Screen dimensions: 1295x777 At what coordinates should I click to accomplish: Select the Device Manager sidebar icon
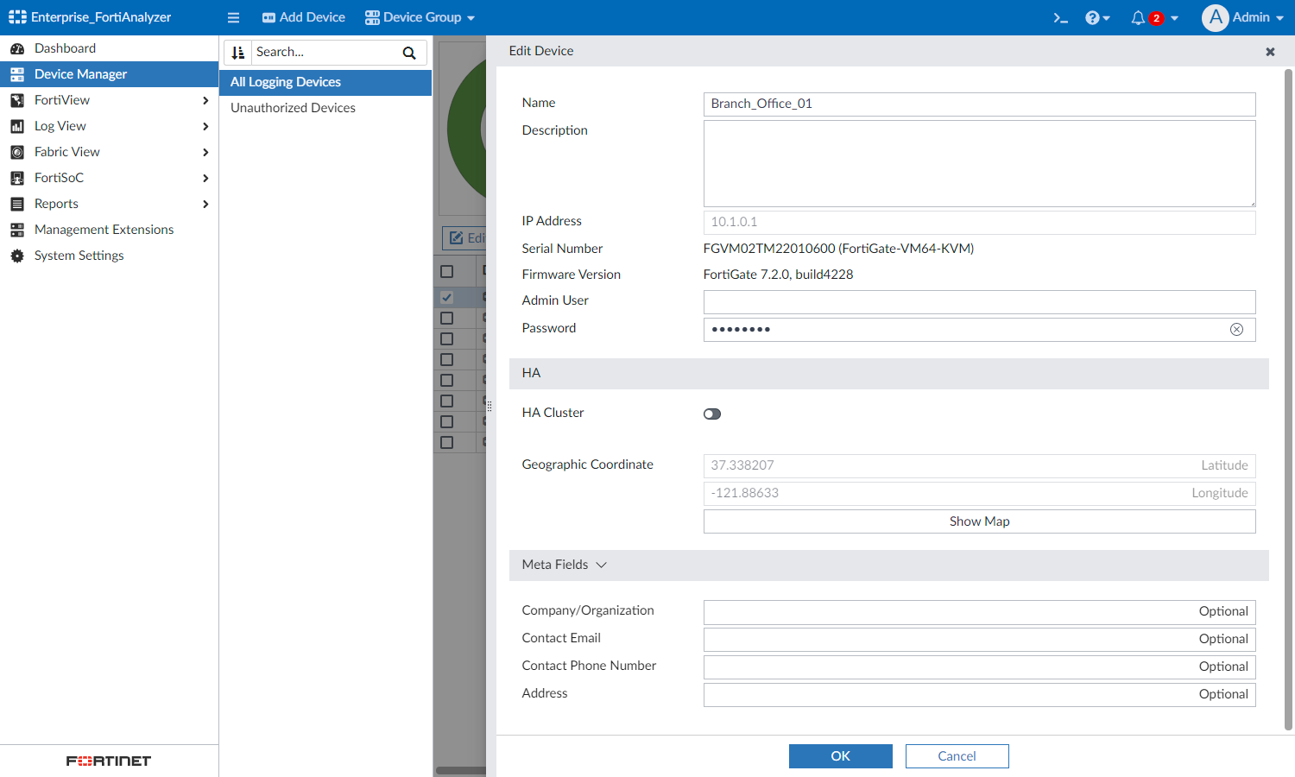pos(17,73)
